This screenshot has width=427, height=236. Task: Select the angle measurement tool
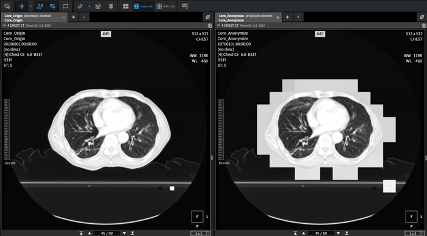[x=98, y=6]
